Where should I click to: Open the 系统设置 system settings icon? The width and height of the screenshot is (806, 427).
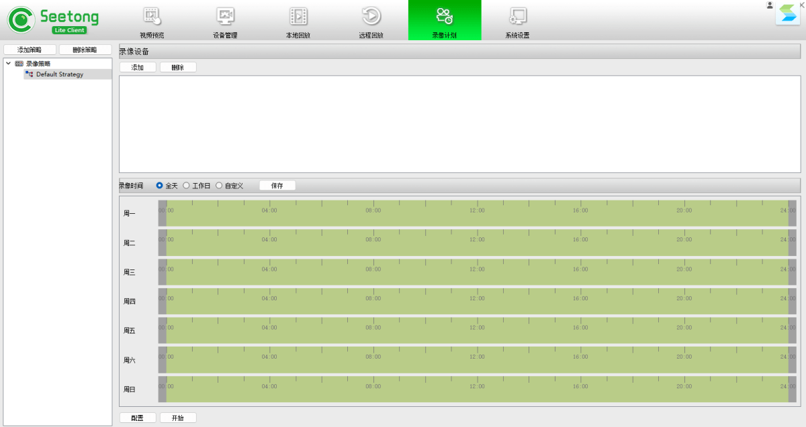pyautogui.click(x=517, y=16)
